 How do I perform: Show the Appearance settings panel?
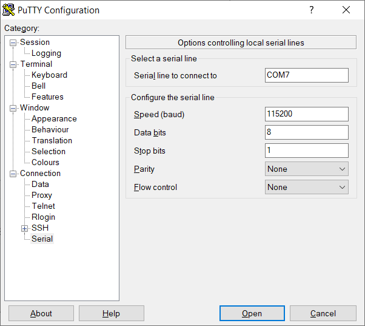(x=54, y=119)
